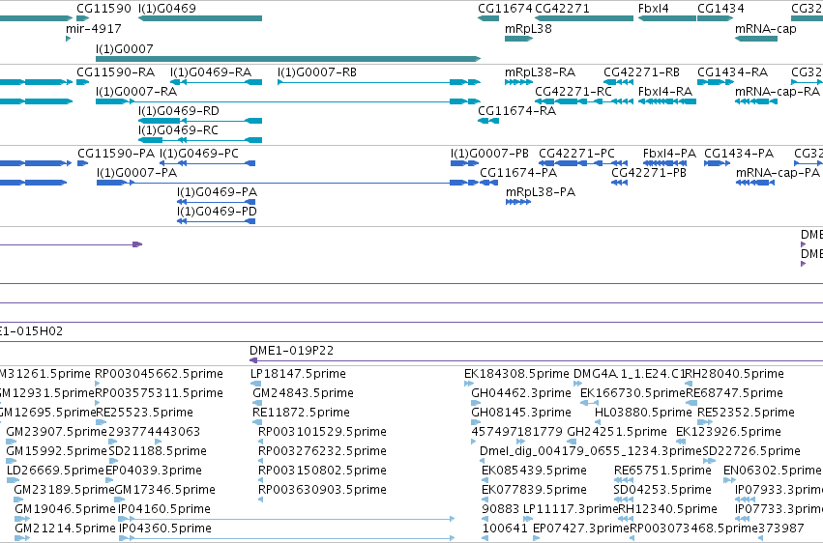This screenshot has width=823, height=543.
Task: Select EST GM24843.5prime
Action: click(x=304, y=393)
